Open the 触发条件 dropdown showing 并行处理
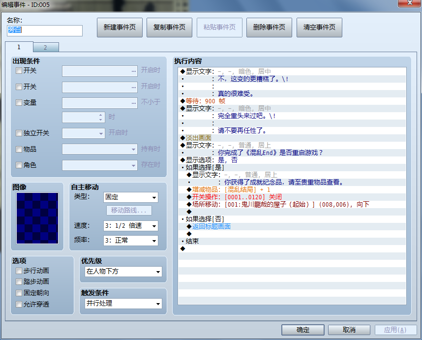This screenshot has width=422, height=340. [x=123, y=304]
